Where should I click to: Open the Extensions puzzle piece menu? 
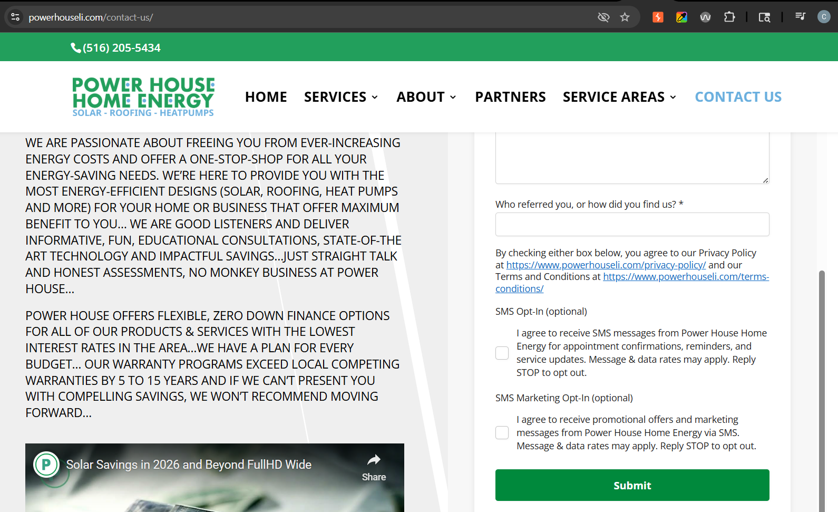click(x=729, y=17)
